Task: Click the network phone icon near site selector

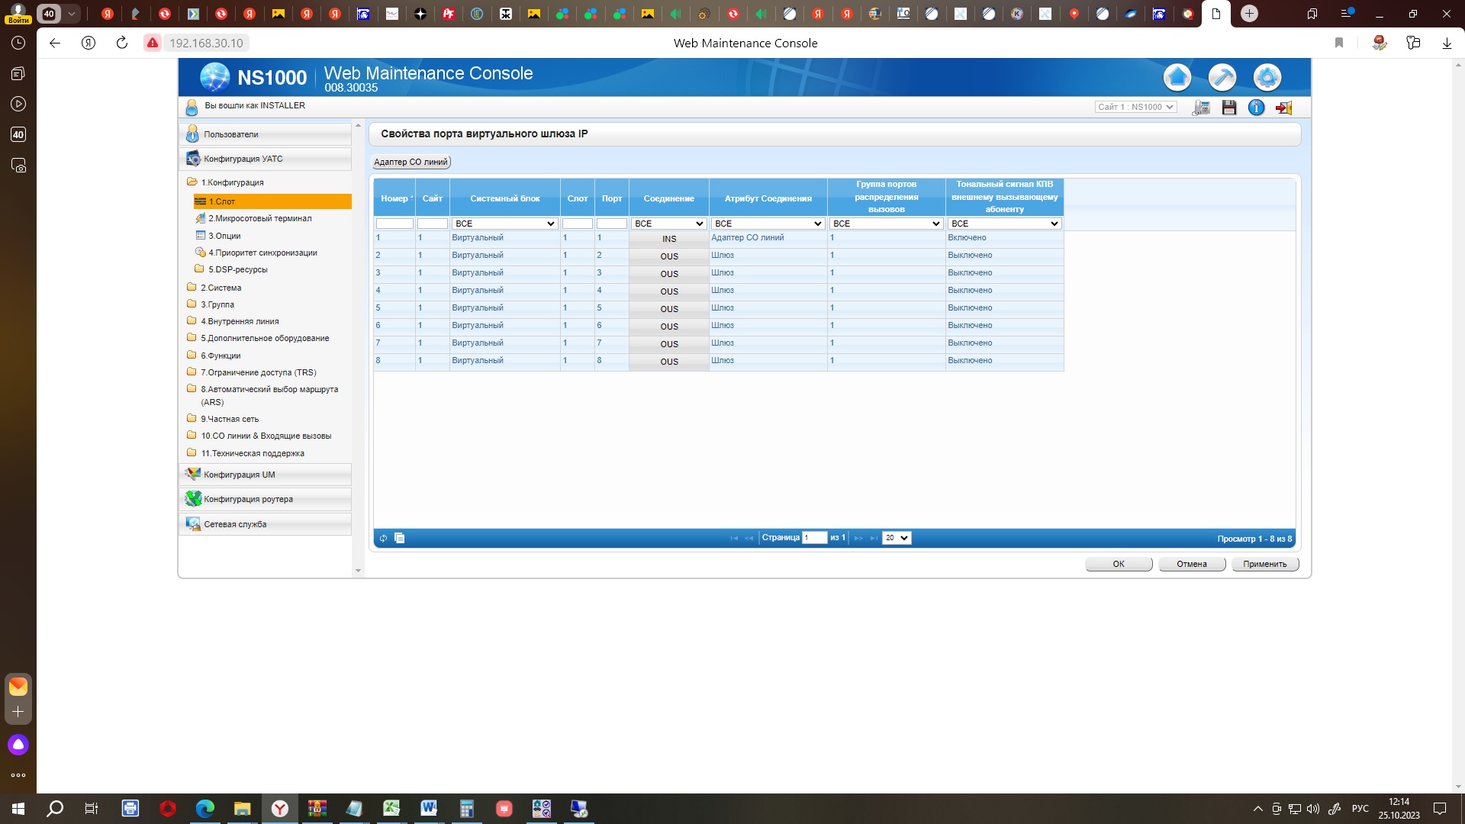Action: 1201,108
